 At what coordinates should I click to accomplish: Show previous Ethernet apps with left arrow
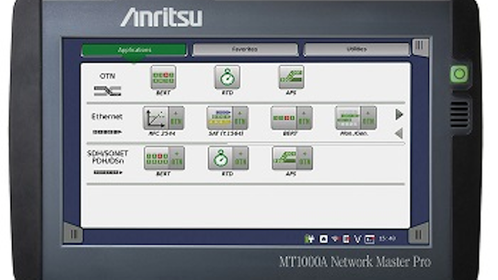(399, 133)
